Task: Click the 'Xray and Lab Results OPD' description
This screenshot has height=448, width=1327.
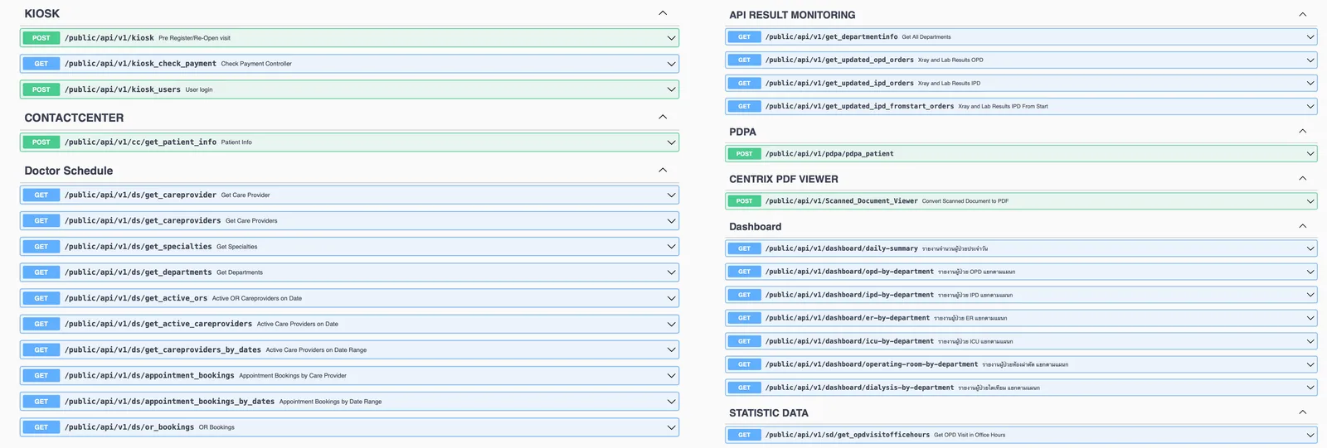Action: click(950, 60)
